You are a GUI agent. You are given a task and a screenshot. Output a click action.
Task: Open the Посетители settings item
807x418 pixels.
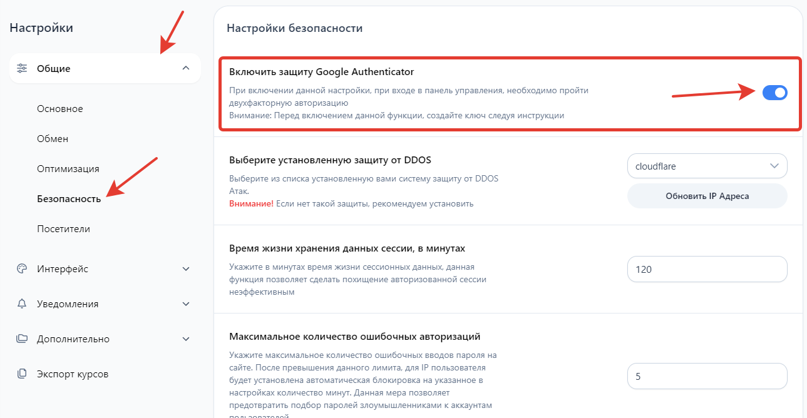[x=63, y=229]
